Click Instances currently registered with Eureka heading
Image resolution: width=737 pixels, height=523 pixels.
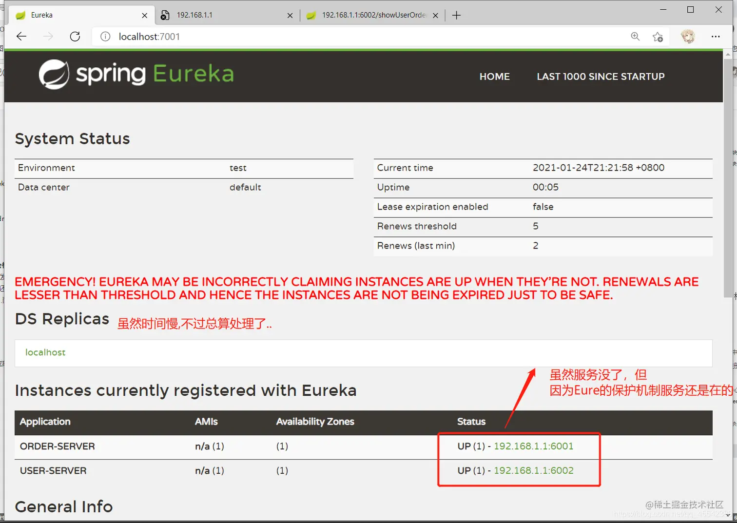pos(186,390)
